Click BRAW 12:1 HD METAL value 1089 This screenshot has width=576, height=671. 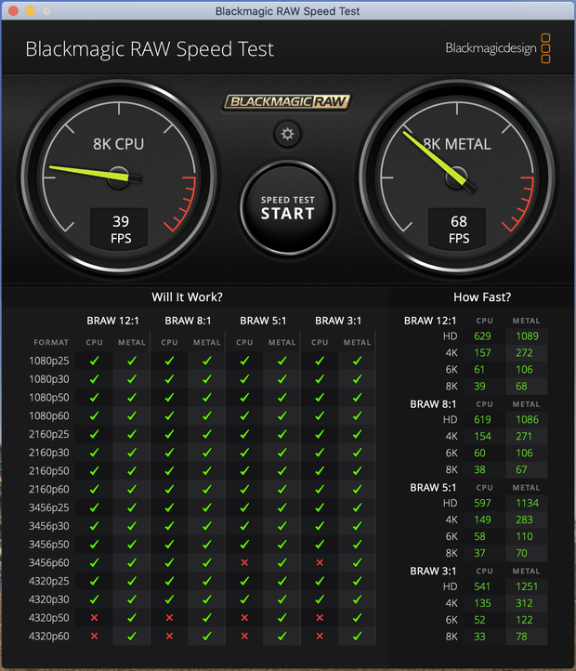527,335
